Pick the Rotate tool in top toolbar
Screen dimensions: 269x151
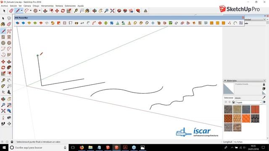pyautogui.click(x=63, y=11)
